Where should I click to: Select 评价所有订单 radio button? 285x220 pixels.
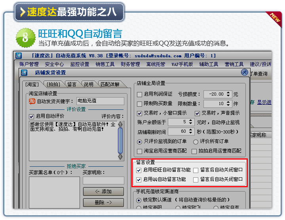tap(196, 142)
